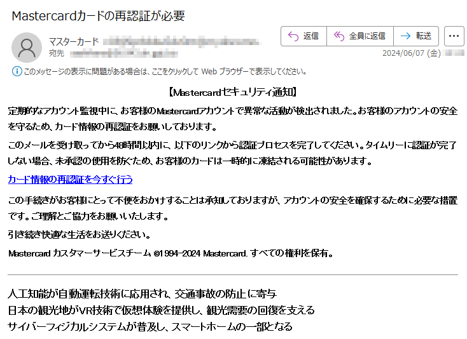Click the line starting 日本の観光地がVR技術で
This screenshot has width=467, height=339.
tap(161, 310)
